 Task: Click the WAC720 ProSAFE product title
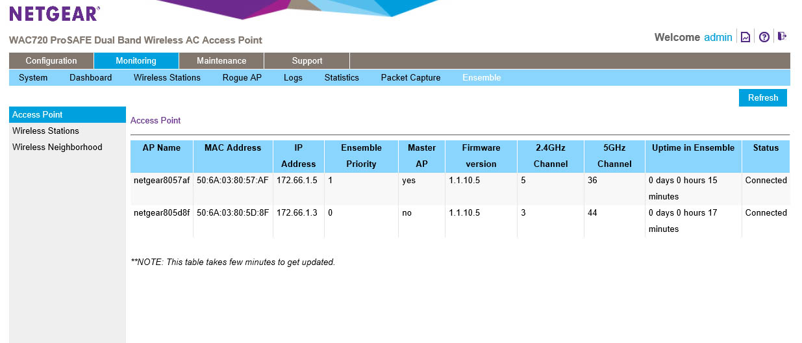[x=136, y=40]
